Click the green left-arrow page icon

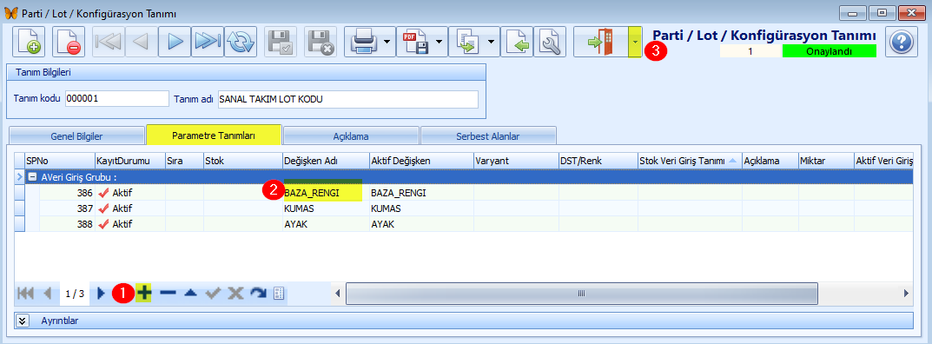click(517, 42)
